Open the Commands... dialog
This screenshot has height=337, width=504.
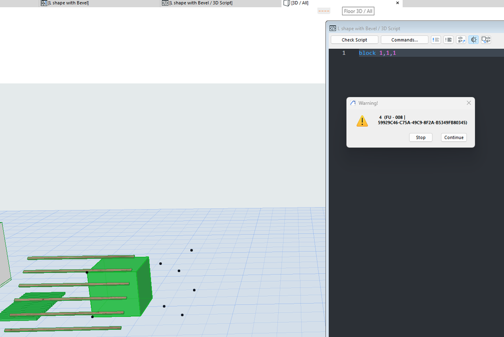tap(404, 40)
